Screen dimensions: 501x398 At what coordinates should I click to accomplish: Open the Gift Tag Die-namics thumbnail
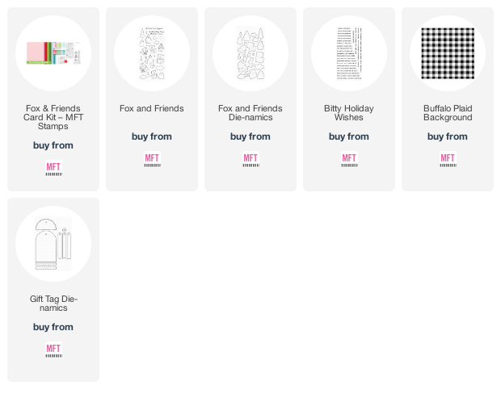point(53,244)
